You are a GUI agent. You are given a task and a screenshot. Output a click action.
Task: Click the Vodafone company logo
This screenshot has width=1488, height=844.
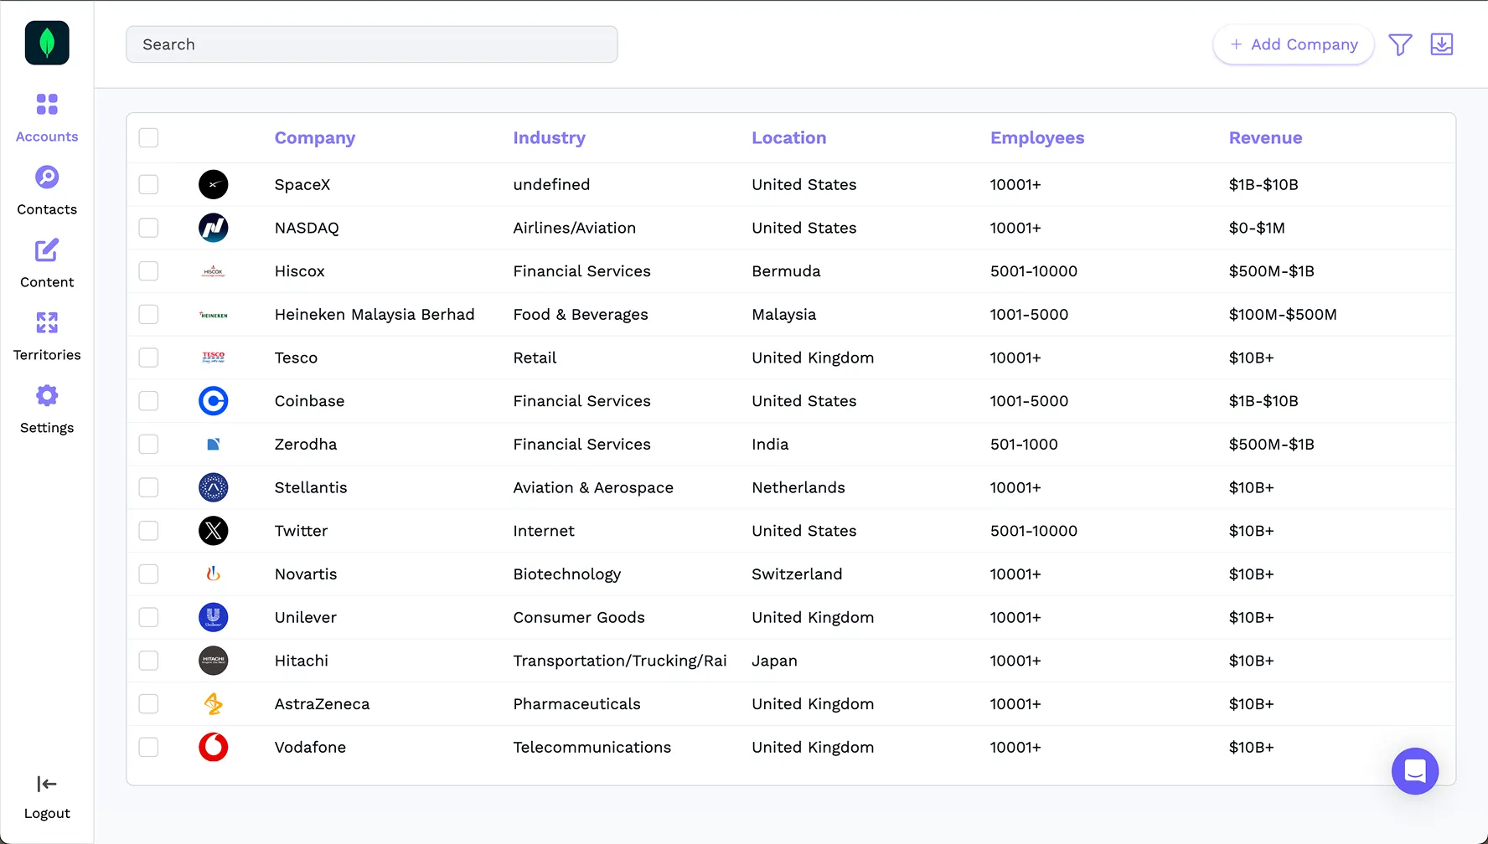pyautogui.click(x=214, y=747)
